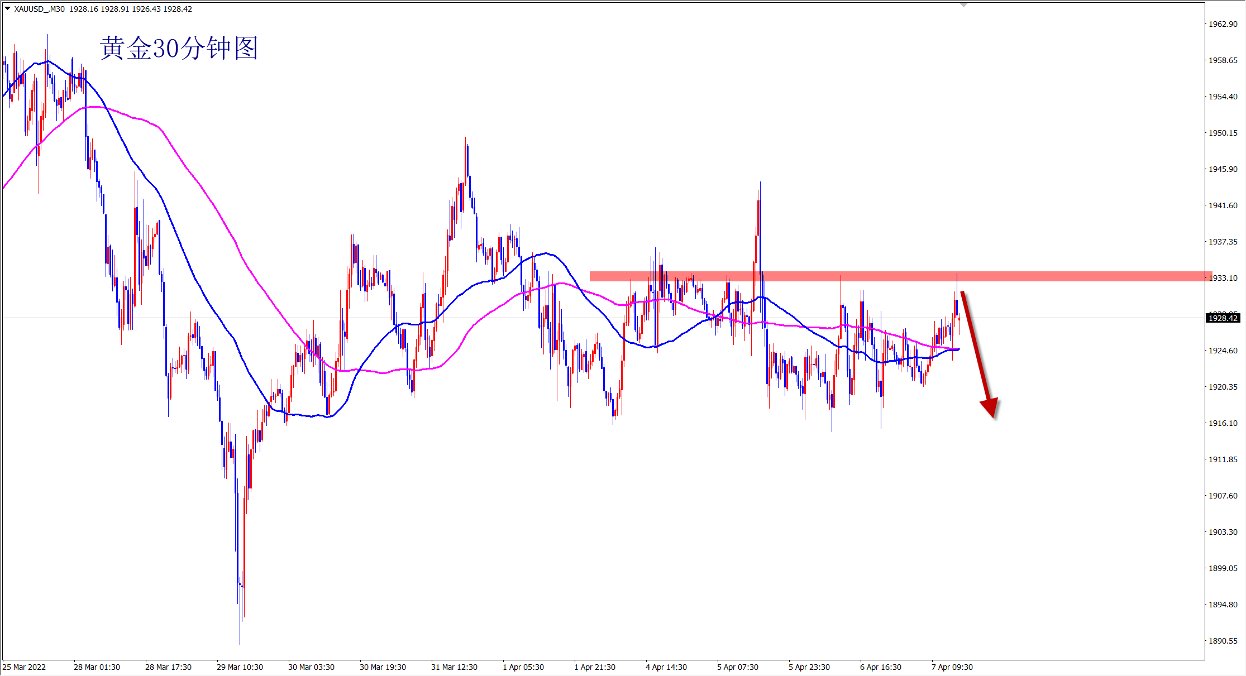Click the 1941.60 price scale label
1246x676 pixels.
[x=1223, y=205]
